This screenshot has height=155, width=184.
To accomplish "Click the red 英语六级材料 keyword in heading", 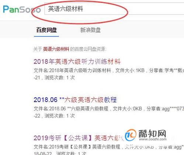I will click(x=56, y=49).
